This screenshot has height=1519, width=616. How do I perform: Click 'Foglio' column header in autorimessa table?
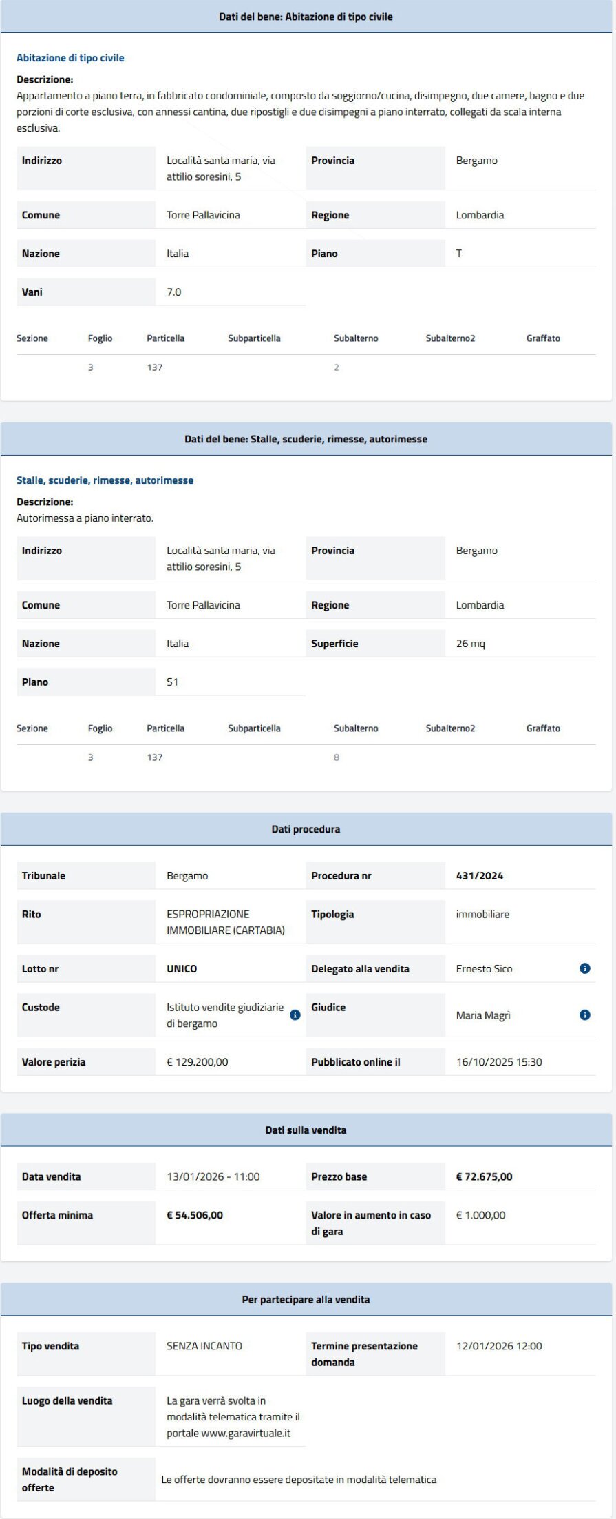click(100, 728)
